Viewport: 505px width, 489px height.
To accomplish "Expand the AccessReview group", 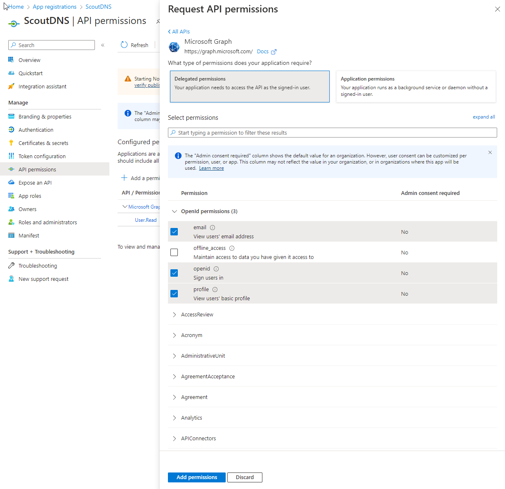I will 174,315.
